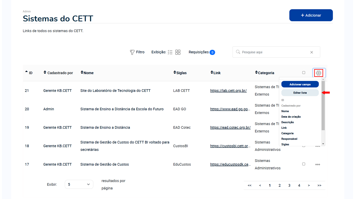Screen dimensions: 355x199
Task: Click the 'LAB CETT' sigla cell
Action: tap(181, 91)
